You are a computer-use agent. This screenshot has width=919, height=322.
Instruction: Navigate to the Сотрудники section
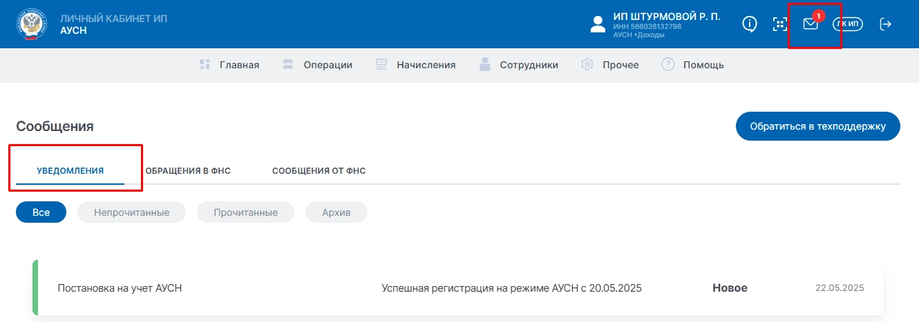[x=519, y=65]
